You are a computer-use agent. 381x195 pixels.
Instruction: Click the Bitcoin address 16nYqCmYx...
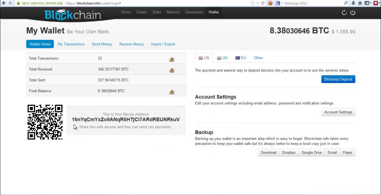click(x=126, y=119)
